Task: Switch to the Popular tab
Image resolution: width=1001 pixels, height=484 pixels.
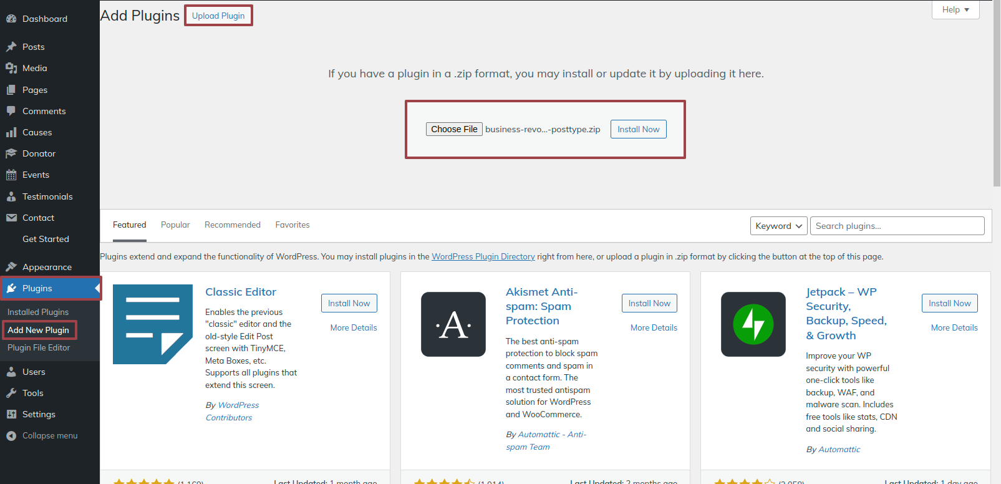Action: click(x=175, y=225)
